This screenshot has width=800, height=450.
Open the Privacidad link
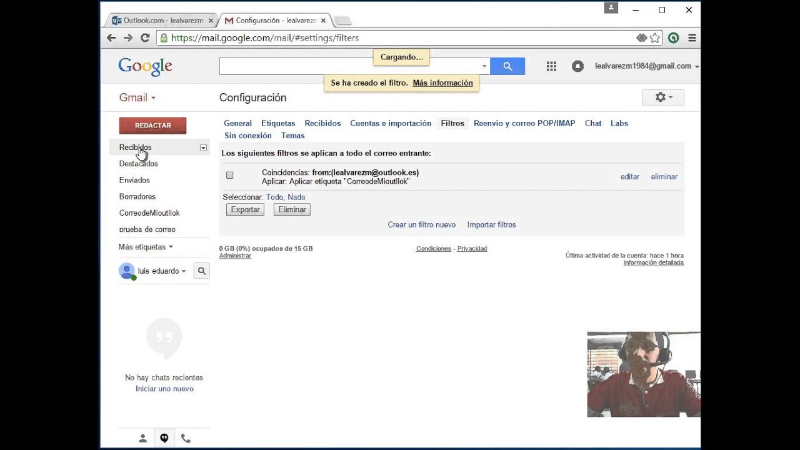(472, 249)
